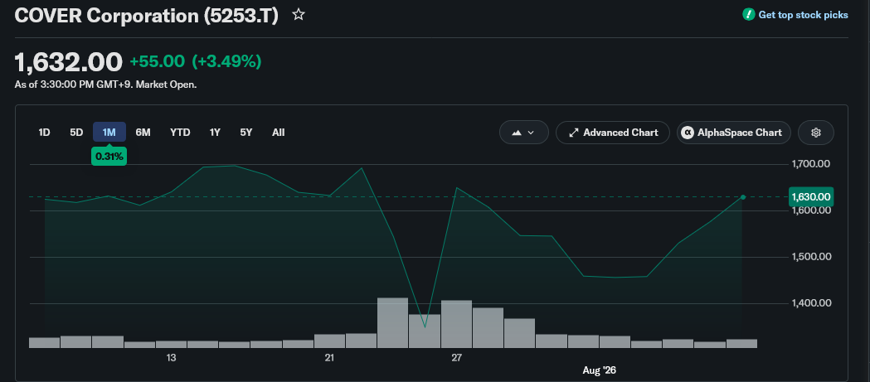Click the Aug '26 axis label

click(600, 370)
